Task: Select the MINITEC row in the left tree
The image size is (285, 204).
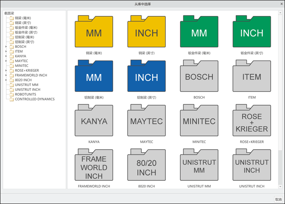Action: 19,66
